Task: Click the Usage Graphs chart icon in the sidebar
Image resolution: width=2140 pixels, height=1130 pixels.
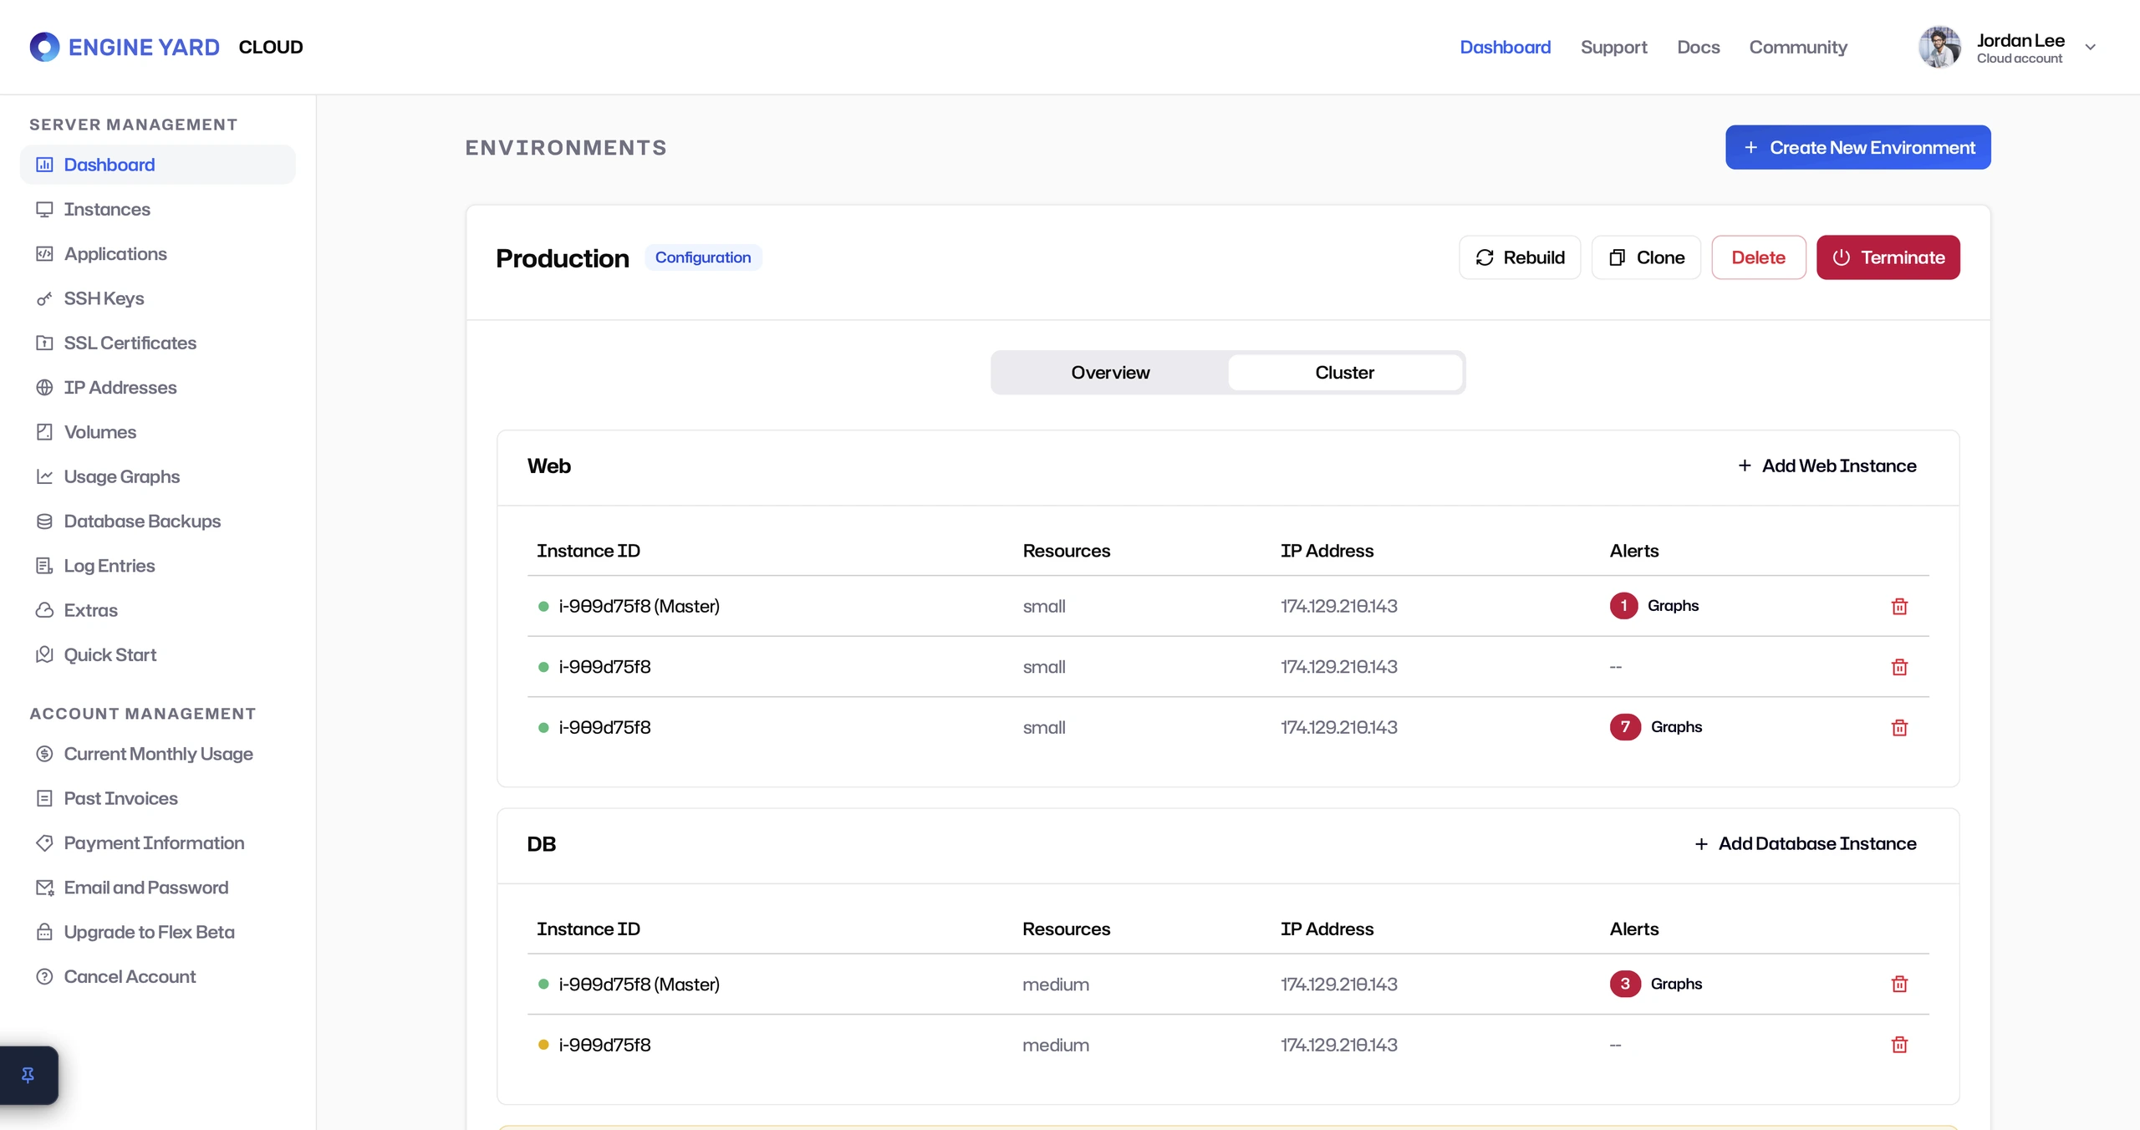Action: pos(44,476)
